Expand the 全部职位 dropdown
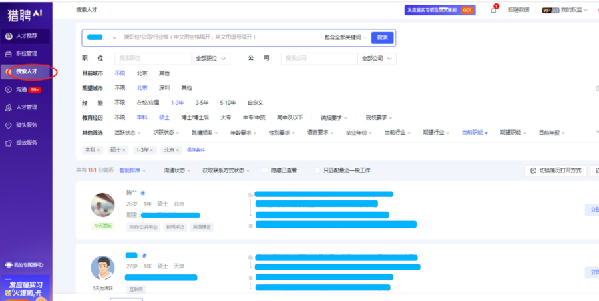599x301 pixels. (x=211, y=59)
